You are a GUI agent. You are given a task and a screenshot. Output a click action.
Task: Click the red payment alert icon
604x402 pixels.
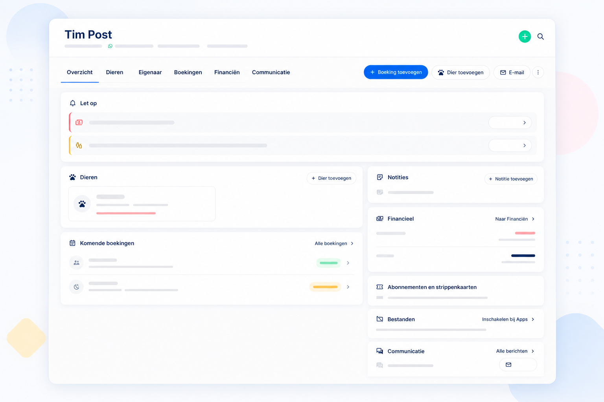pyautogui.click(x=79, y=122)
